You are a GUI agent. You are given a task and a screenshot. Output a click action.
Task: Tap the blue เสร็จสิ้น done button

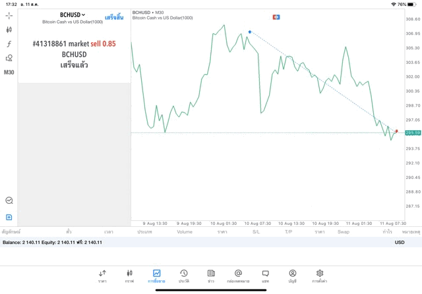tap(114, 18)
